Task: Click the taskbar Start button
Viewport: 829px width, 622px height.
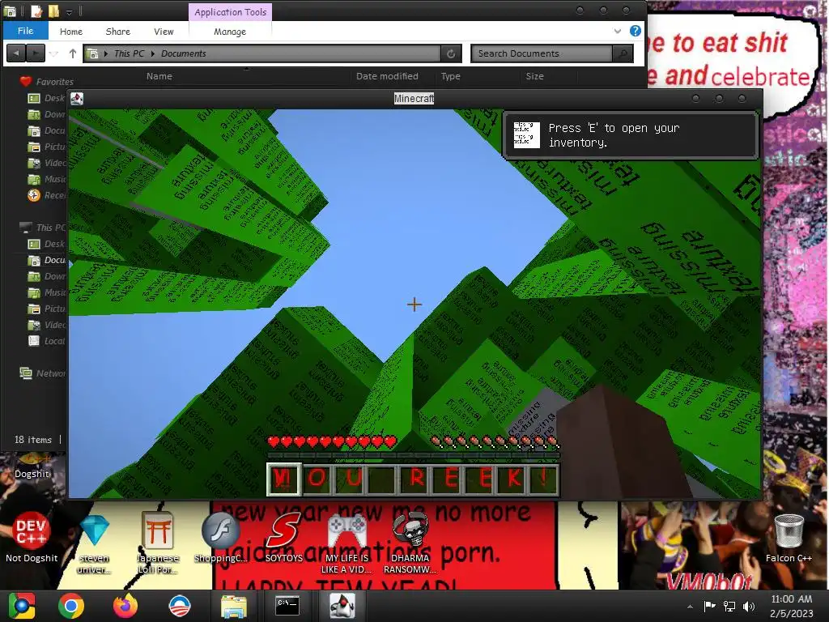Action: [22, 606]
